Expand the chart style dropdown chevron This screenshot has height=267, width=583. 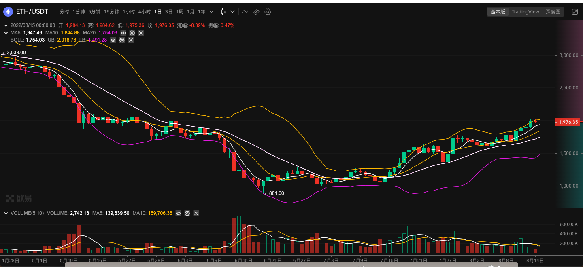(x=232, y=12)
